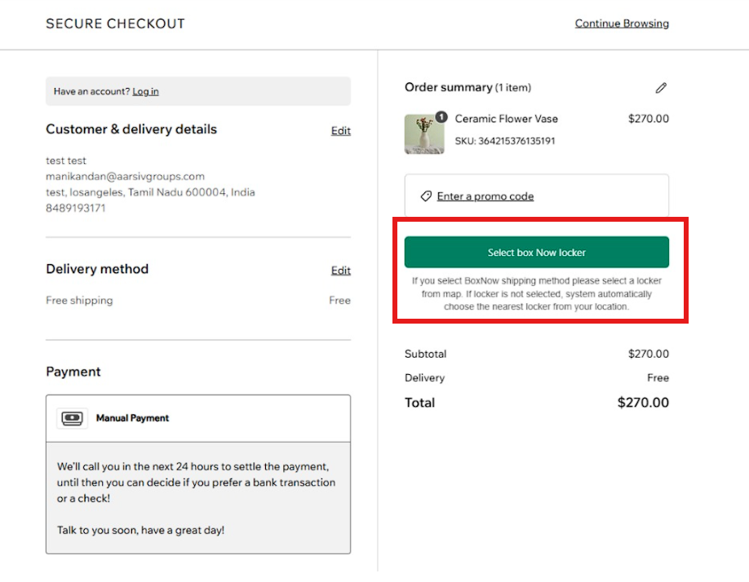The width and height of the screenshot is (749, 582).
Task: Click the pencil edit icon beside Order summary
Action: click(x=661, y=87)
